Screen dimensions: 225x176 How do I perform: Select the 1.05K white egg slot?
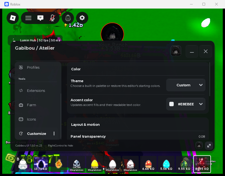point(113,164)
